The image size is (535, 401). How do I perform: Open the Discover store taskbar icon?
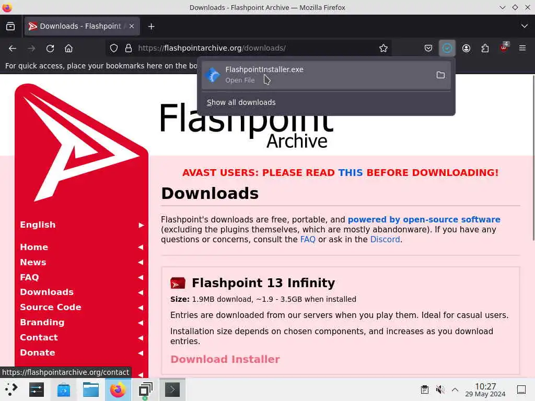pyautogui.click(x=63, y=390)
